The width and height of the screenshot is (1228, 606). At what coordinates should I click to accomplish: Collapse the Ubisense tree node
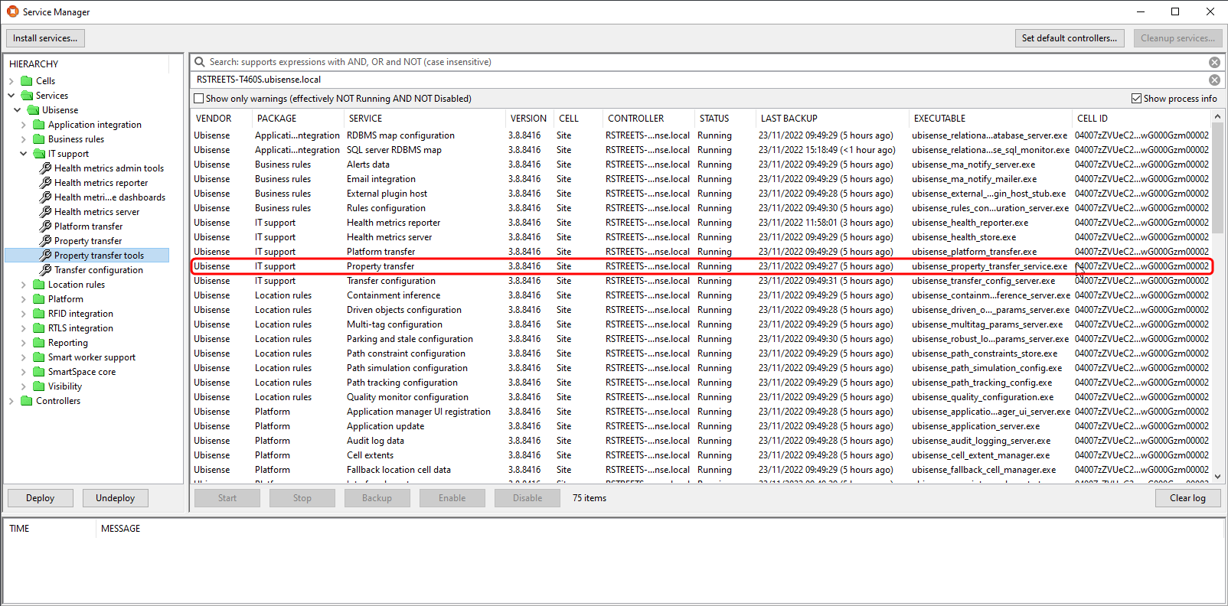[18, 110]
